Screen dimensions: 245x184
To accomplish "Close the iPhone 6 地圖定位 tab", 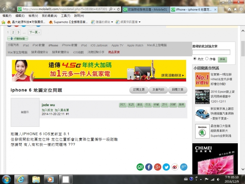I will click(215, 10).
